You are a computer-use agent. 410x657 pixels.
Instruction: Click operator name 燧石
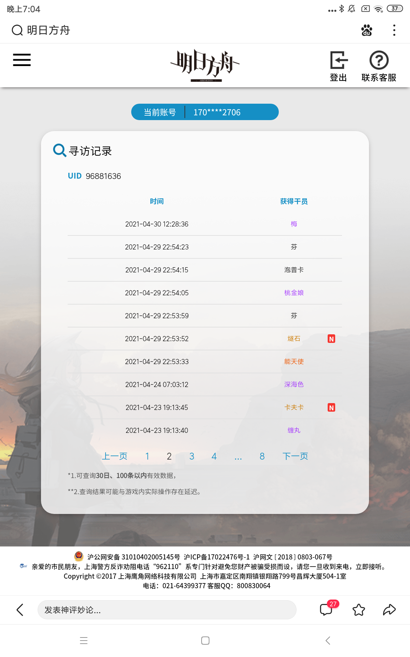point(294,338)
